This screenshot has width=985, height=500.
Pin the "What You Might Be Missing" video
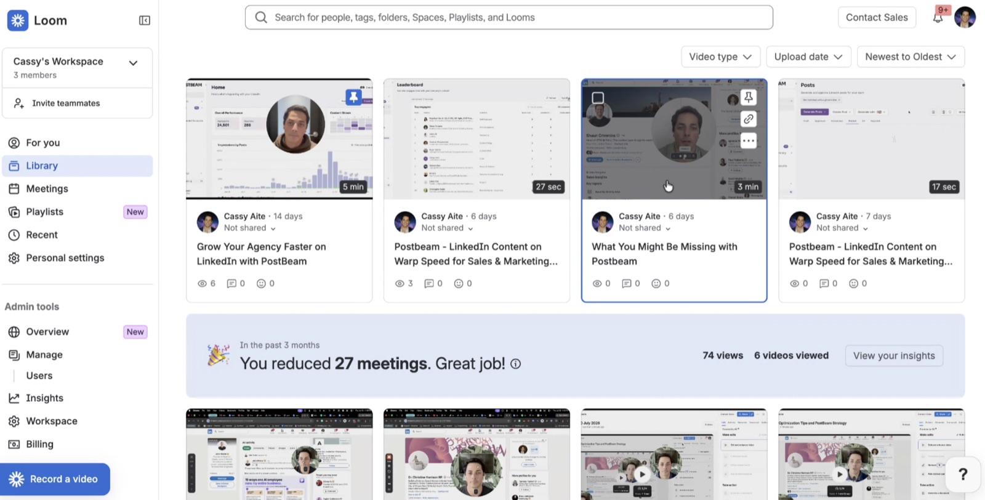(749, 97)
